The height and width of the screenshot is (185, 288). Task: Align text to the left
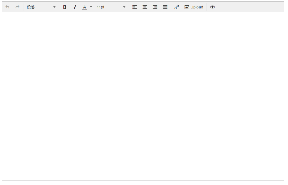tap(135, 7)
